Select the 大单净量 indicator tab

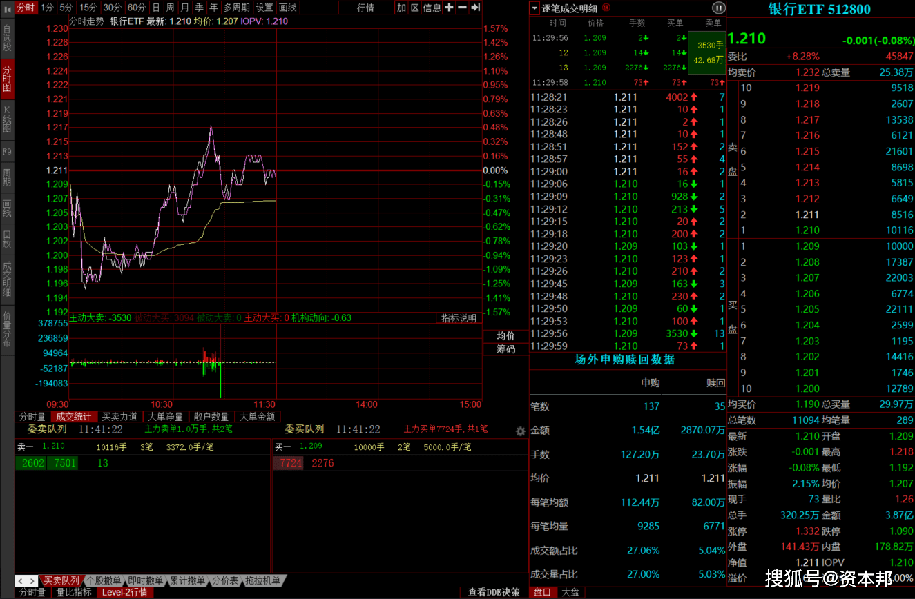[166, 417]
